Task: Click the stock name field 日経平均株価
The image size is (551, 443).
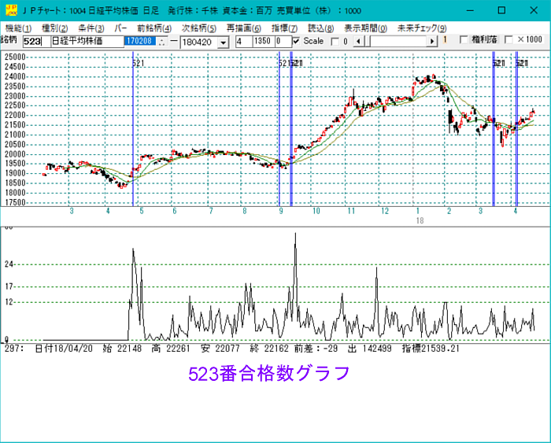Action: [x=87, y=42]
